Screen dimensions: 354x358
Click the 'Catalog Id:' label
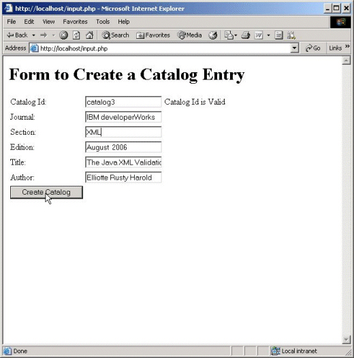[29, 102]
